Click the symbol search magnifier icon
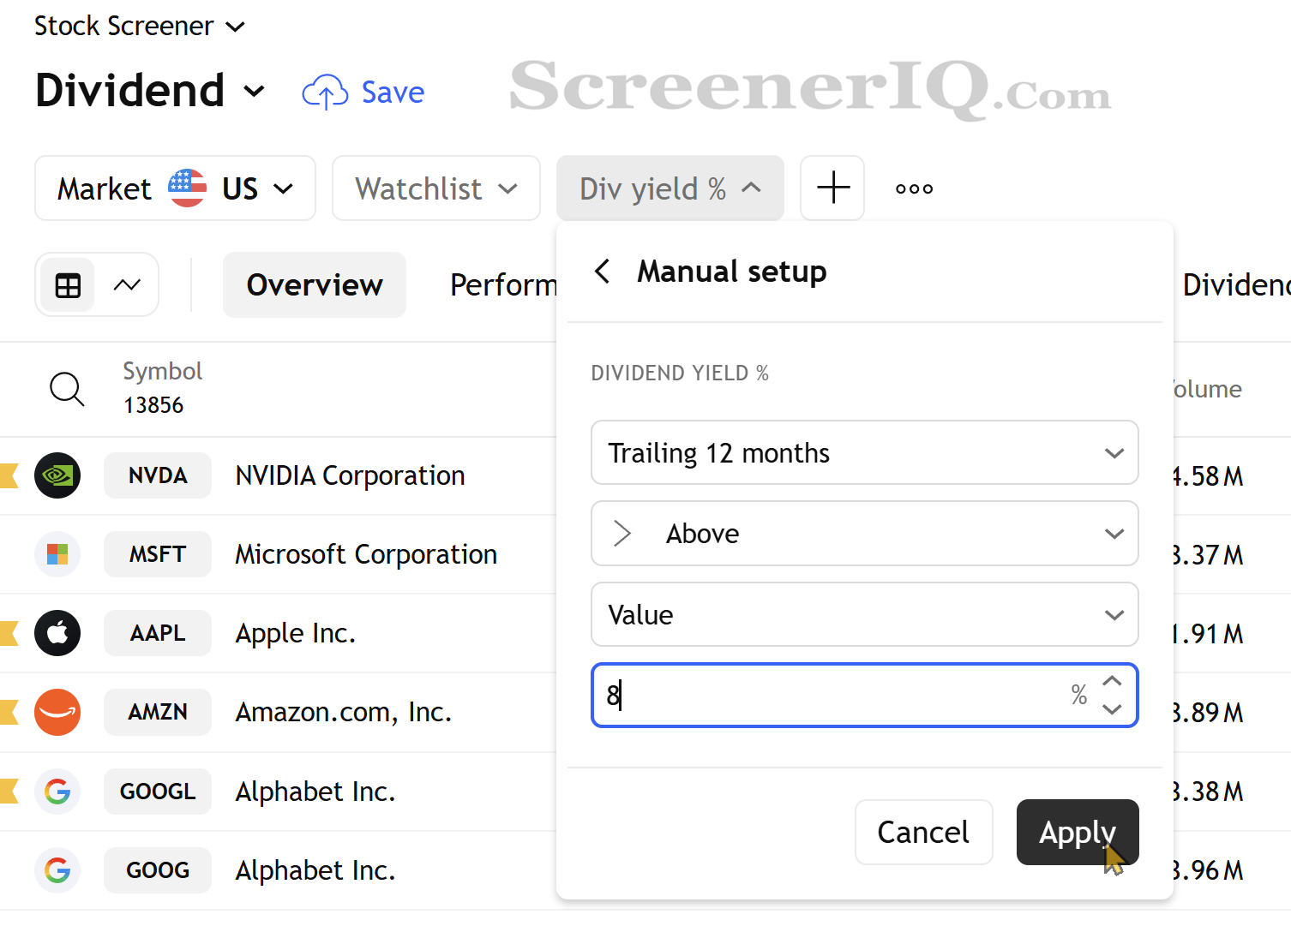Image resolution: width=1291 pixels, height=926 pixels. [67, 389]
